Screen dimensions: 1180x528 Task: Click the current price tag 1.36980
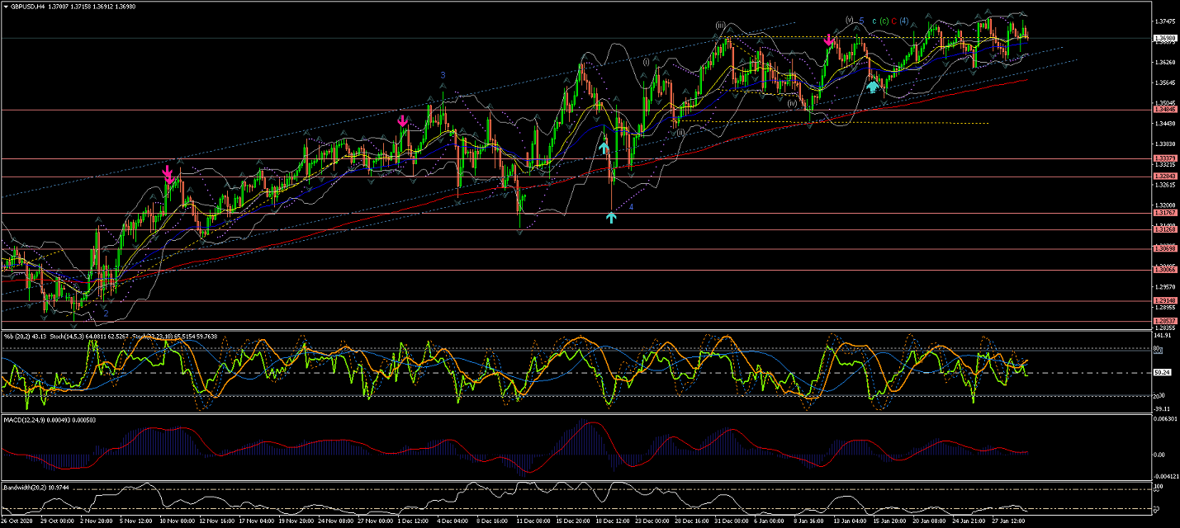click(x=1165, y=39)
